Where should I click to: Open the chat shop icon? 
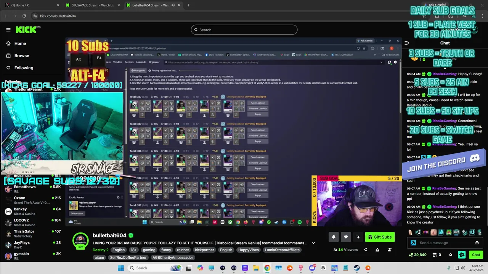click(x=434, y=255)
